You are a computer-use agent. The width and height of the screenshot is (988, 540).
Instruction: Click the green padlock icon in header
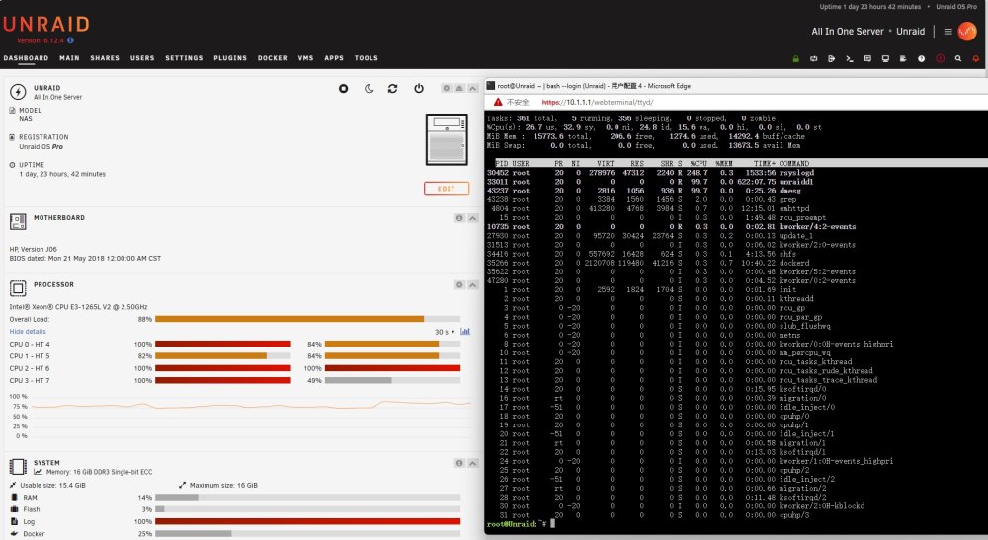[x=795, y=58]
